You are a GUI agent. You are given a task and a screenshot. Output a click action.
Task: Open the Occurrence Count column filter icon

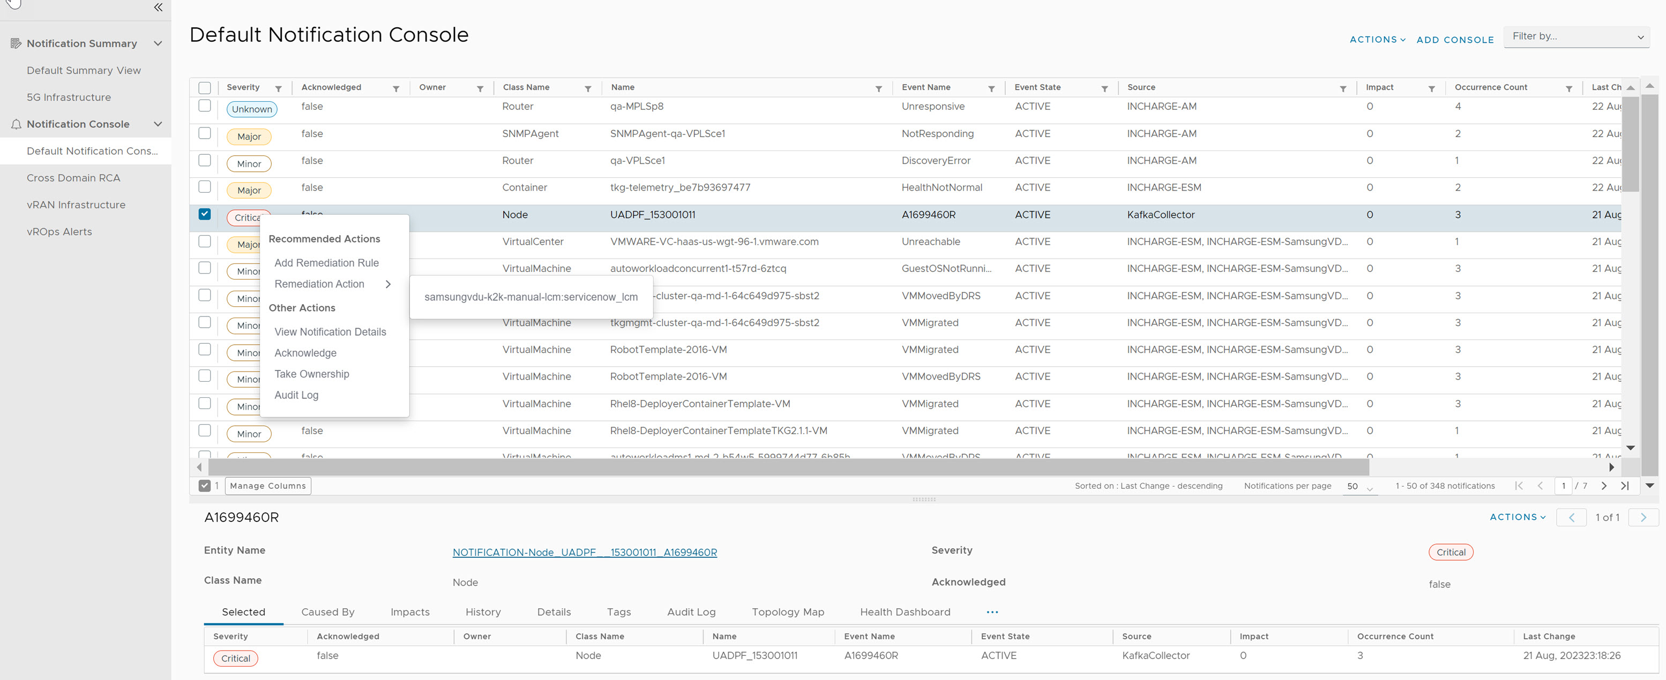tap(1568, 88)
